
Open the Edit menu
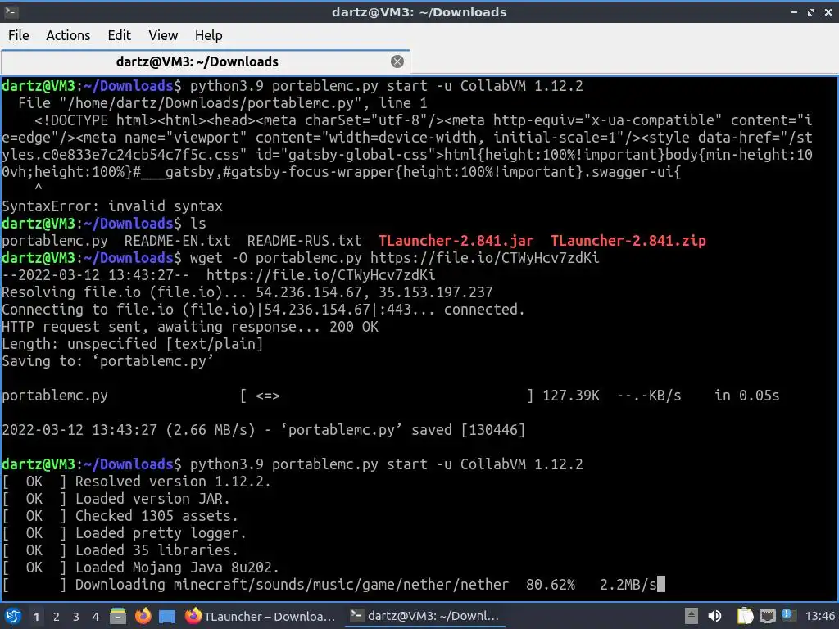tap(119, 35)
